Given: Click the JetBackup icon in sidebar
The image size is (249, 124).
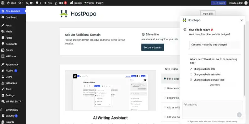Looking at the screenshot, I should coord(3,83).
